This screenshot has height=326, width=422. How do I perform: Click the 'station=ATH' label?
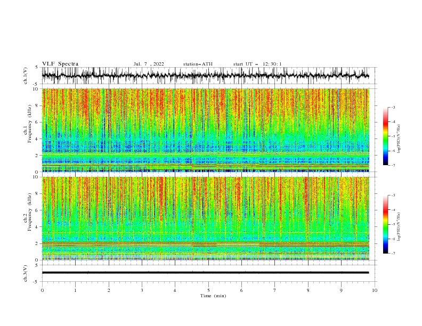pyautogui.click(x=198, y=64)
